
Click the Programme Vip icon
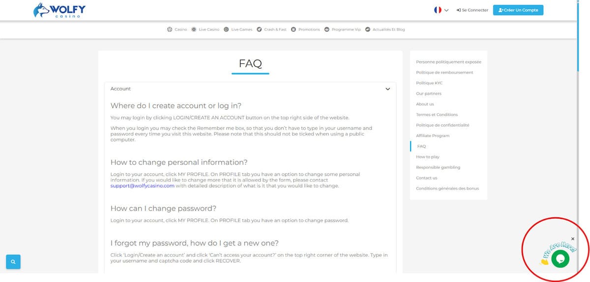[x=326, y=29]
